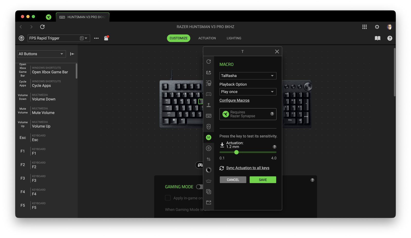411x238 pixels.
Task: Open the TalRasha macro dropdown
Action: tap(248, 76)
